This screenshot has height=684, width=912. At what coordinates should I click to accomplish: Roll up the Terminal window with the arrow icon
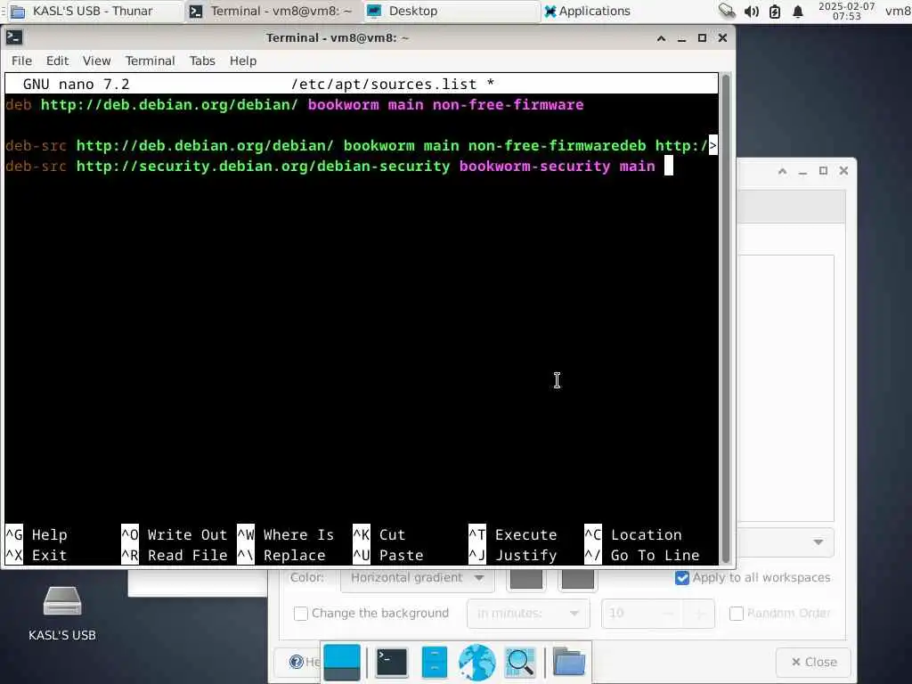[661, 38]
